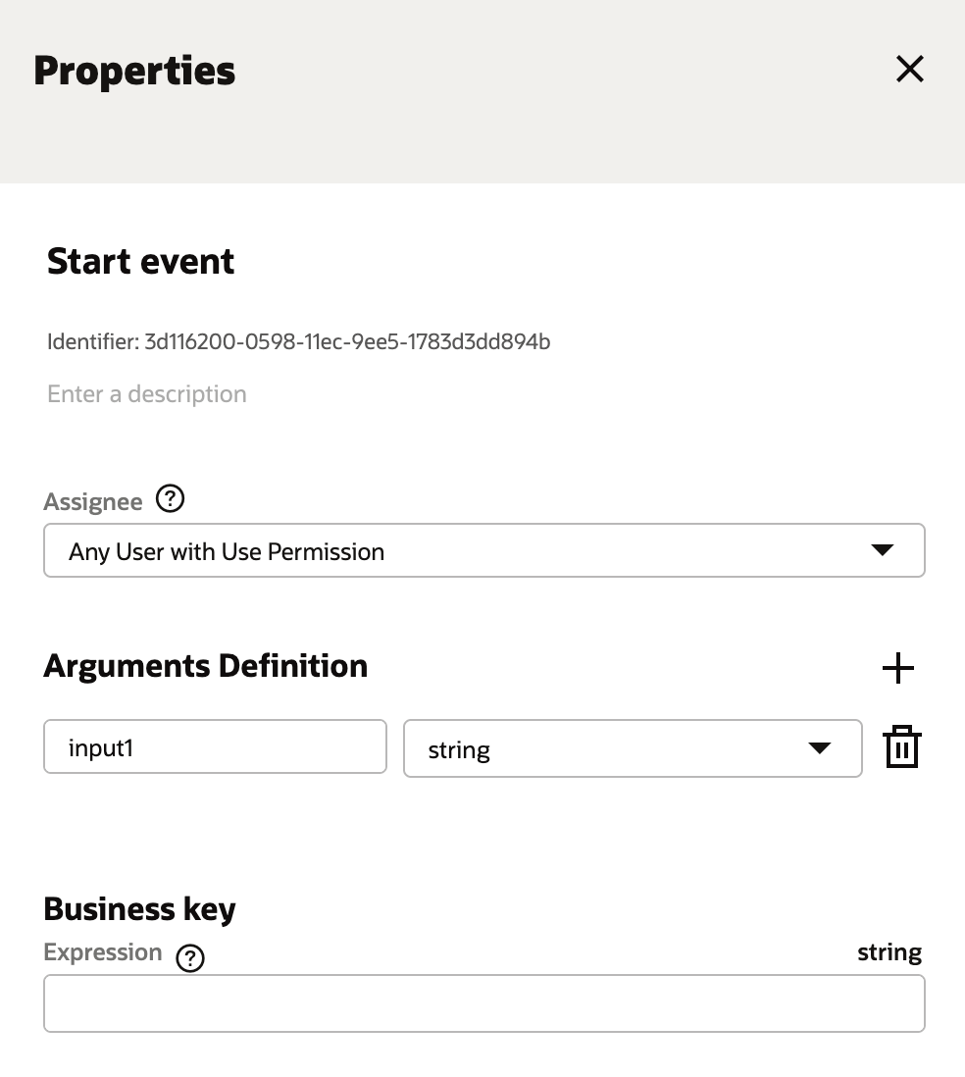Viewport: 965px width, 1077px height.
Task: Close the Properties panel
Action: click(x=909, y=69)
